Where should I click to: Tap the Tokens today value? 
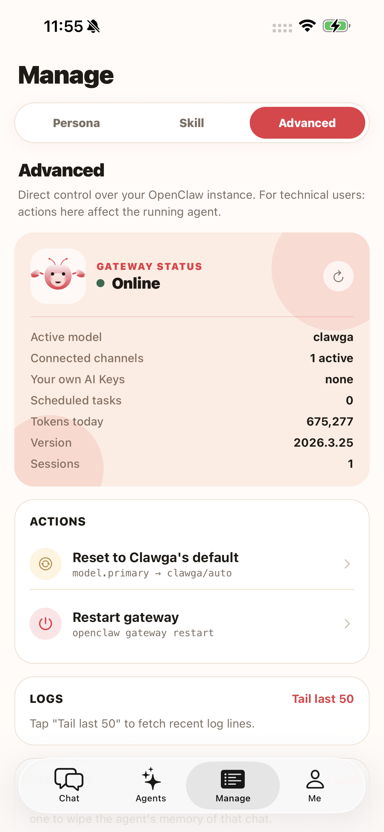(x=330, y=421)
